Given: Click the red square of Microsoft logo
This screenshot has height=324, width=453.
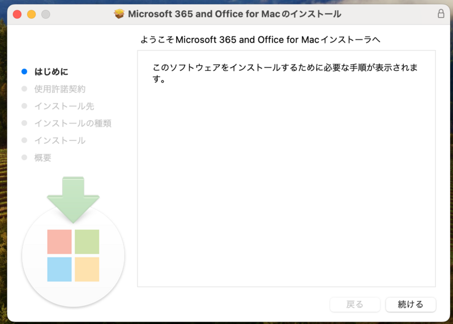Looking at the screenshot, I should [59, 242].
